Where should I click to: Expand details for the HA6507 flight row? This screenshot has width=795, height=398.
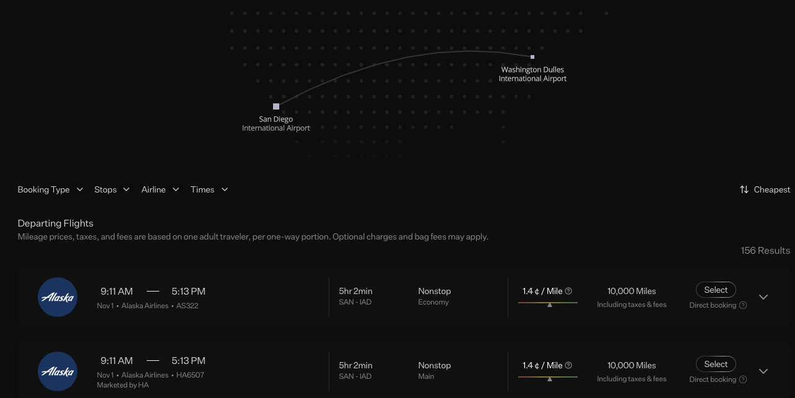tap(763, 371)
